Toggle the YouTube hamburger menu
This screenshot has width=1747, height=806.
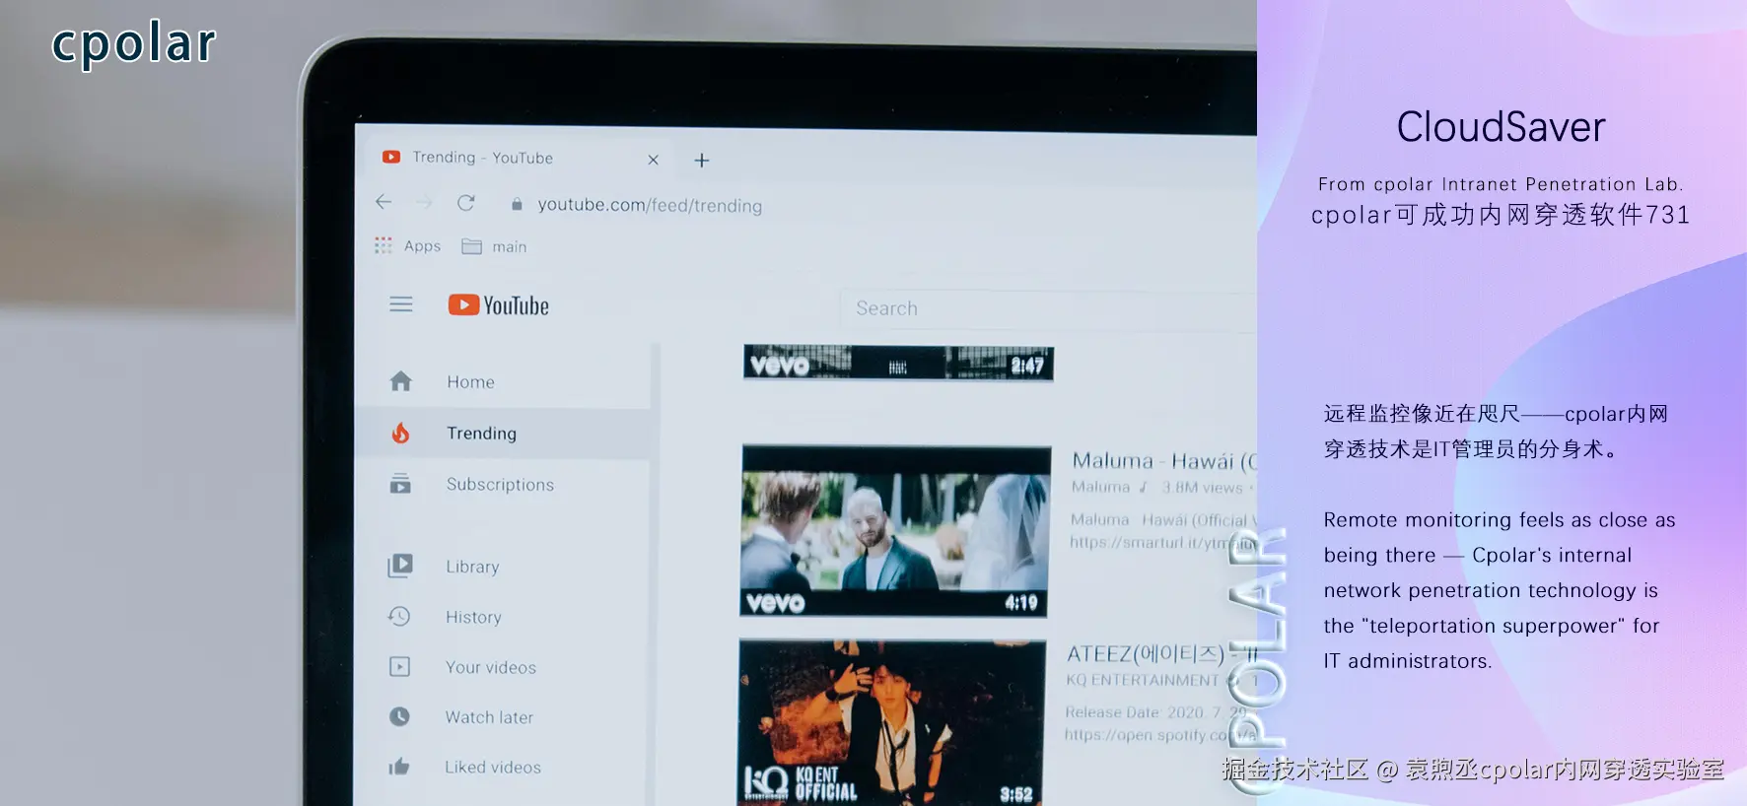[x=401, y=304]
